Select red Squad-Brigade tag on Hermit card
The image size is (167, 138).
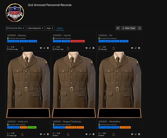click(78, 41)
